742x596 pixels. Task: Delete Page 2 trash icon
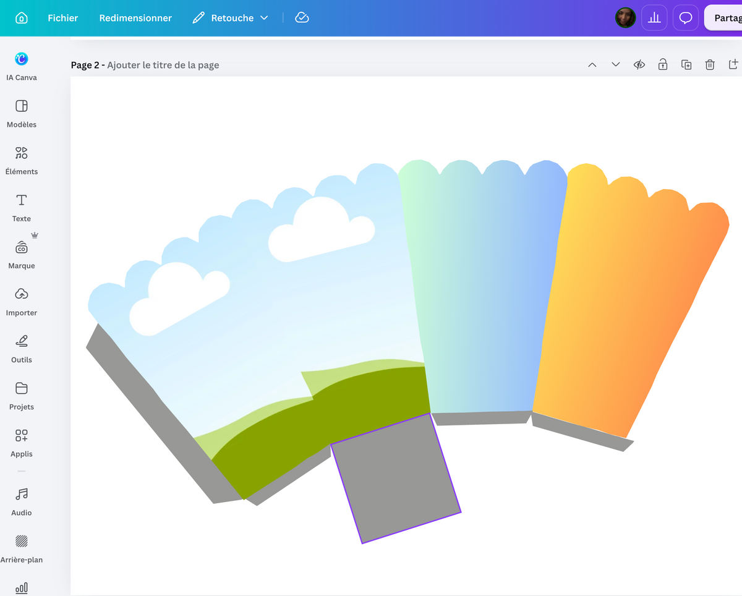(710, 65)
